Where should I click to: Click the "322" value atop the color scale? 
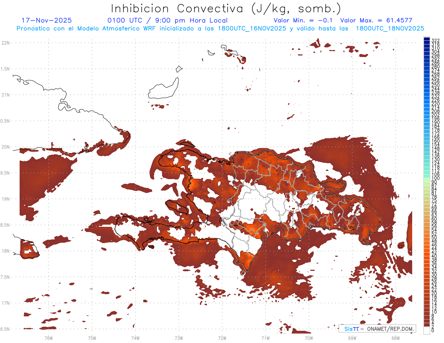pos(435,40)
